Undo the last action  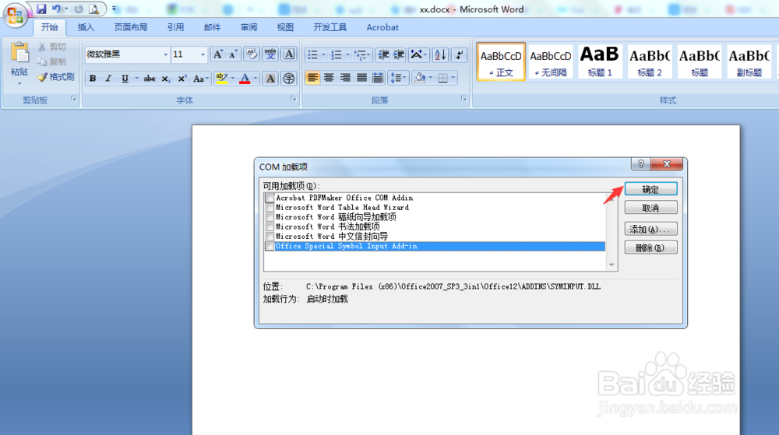[56, 9]
